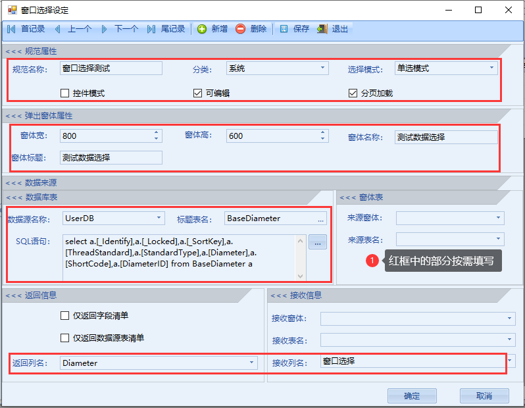525x408 pixels.
Task: Go to previous record (上一个)
Action: (x=73, y=29)
